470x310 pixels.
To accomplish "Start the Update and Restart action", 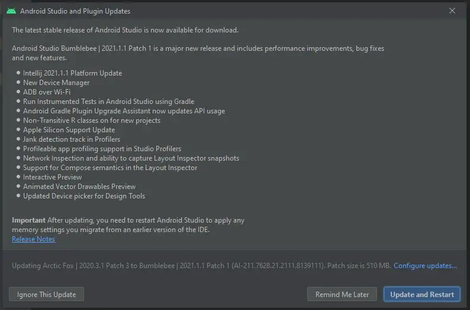I will [x=421, y=295].
